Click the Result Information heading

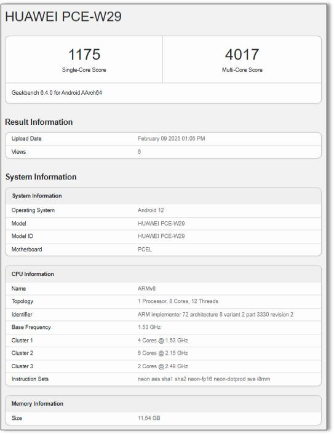coord(39,122)
